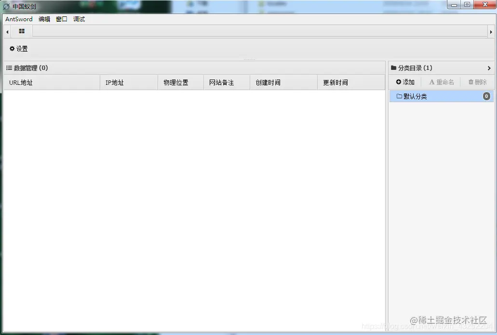Open 设置 with the gear icon
Screen dimensions: 497x335
click(18, 49)
